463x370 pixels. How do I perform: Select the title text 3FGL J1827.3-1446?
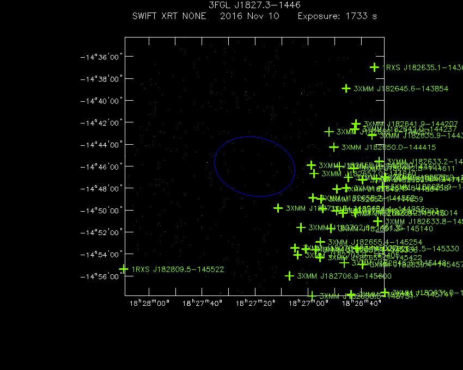[254, 5]
